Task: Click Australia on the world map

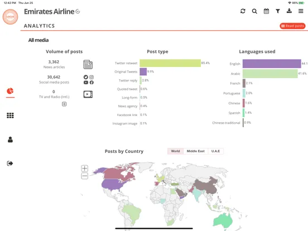Action: [x=224, y=220]
